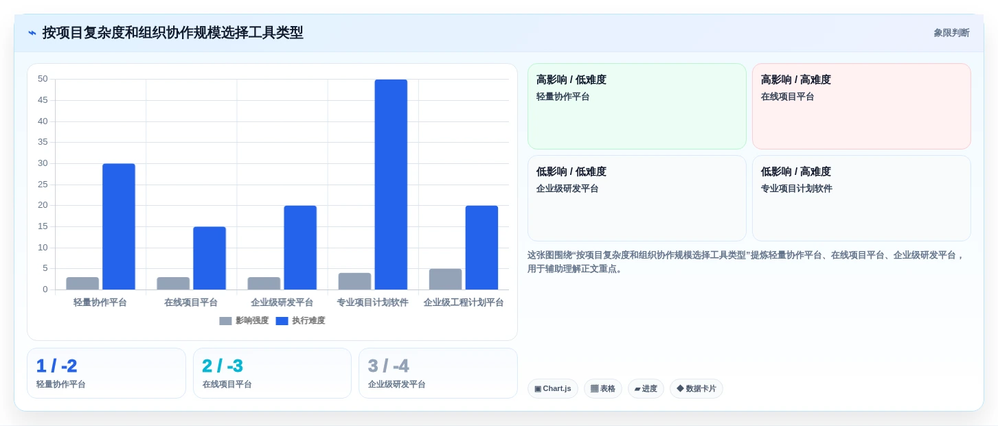This screenshot has height=426, width=998.
Task: Toggle the 影响强度 legend swatch
Action: click(225, 321)
